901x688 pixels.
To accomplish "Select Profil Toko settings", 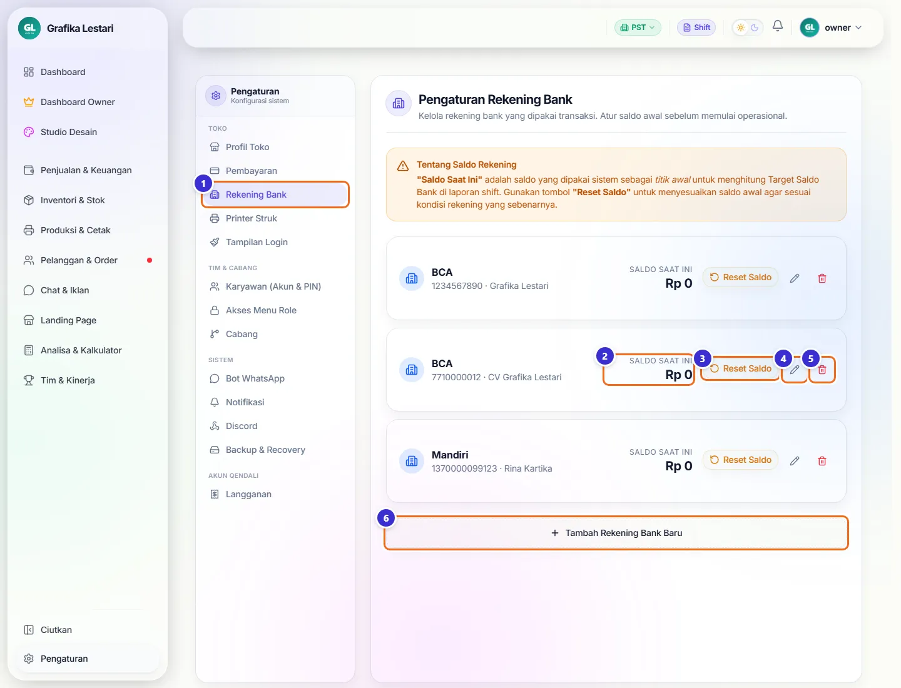I will (275, 147).
